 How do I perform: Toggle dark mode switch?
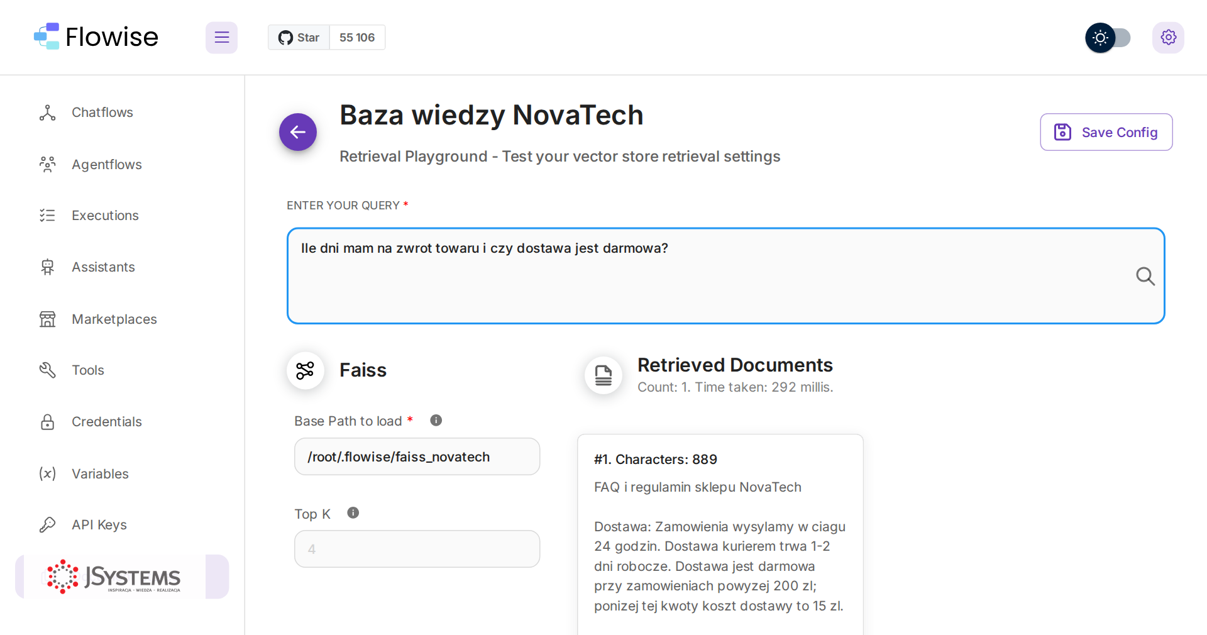[1108, 38]
